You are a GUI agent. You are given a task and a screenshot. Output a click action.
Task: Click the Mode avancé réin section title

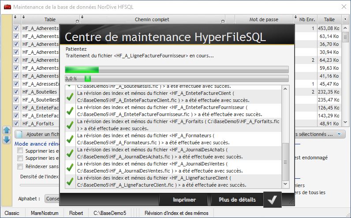pyautogui.click(x=37, y=143)
